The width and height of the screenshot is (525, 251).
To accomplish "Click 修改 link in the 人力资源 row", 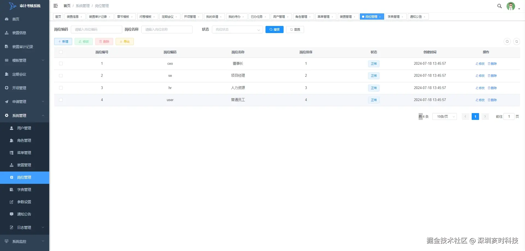I will tap(480, 88).
